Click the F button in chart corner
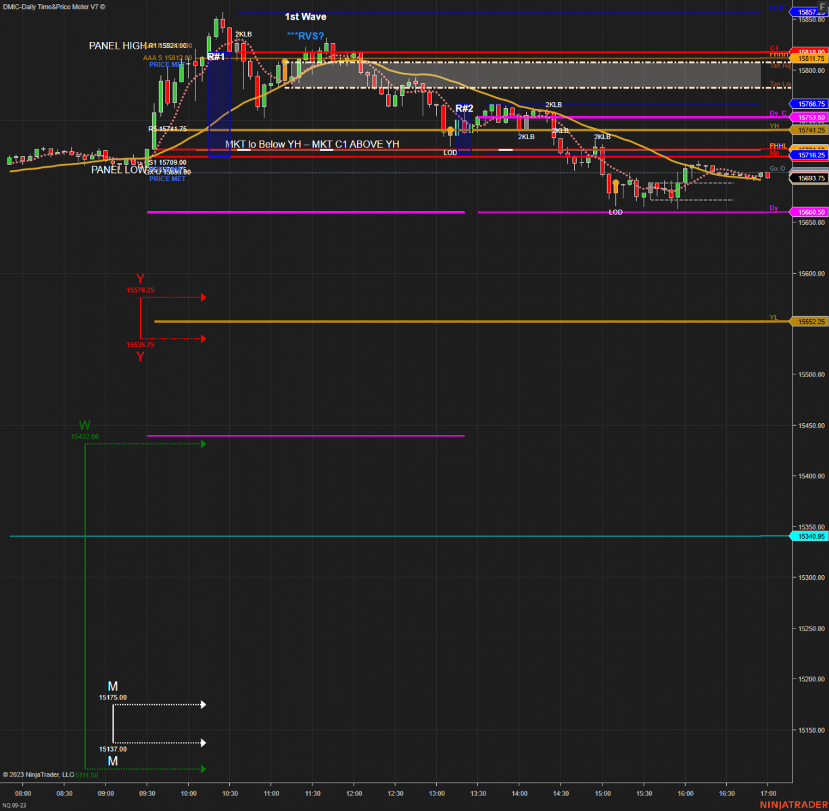The height and width of the screenshot is (811, 829). tap(822, 6)
